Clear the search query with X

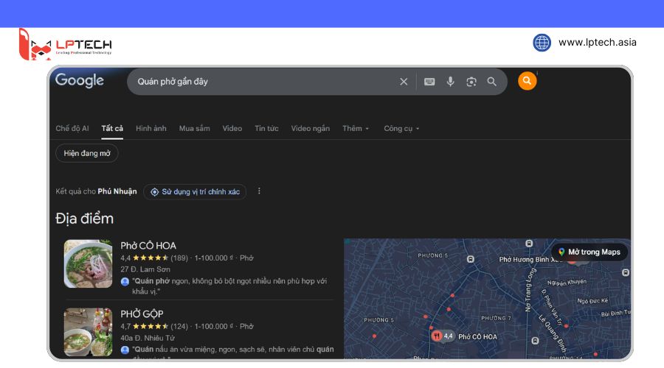[404, 82]
